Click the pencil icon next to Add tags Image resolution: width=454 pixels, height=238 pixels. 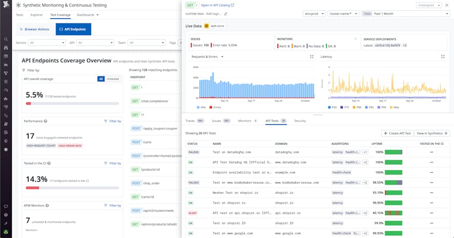226,13
